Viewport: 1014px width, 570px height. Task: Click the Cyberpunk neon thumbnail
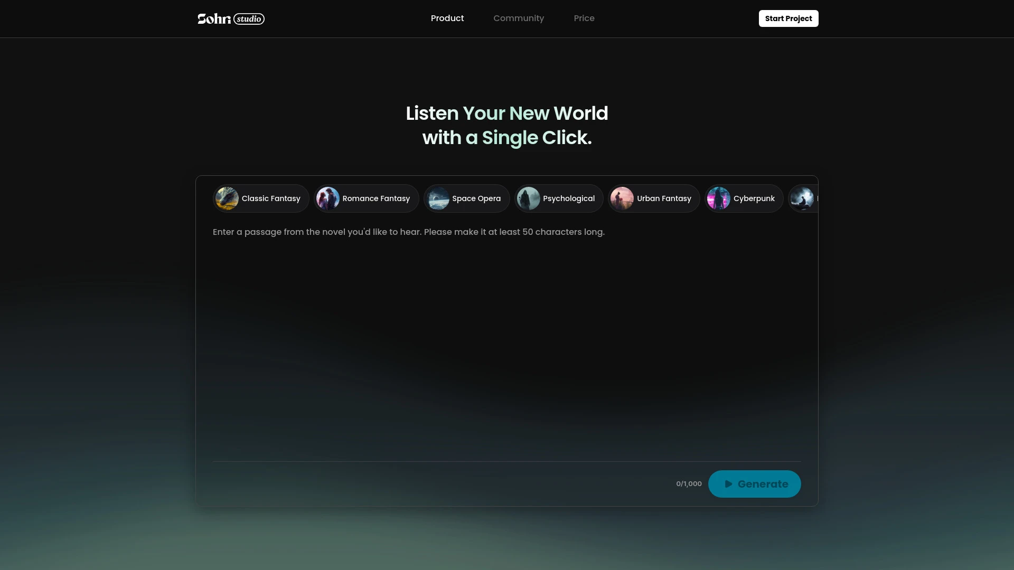click(x=719, y=198)
